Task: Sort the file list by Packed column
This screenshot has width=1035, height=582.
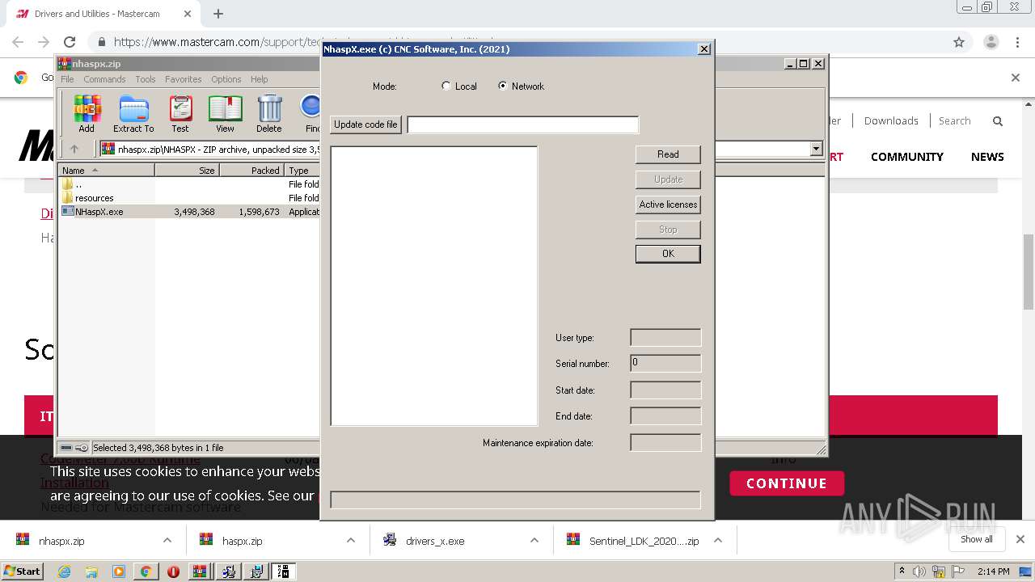Action: [x=251, y=171]
